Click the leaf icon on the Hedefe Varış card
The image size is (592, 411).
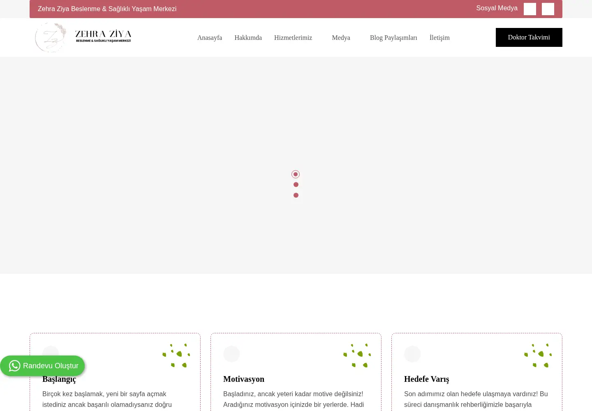coord(538,356)
